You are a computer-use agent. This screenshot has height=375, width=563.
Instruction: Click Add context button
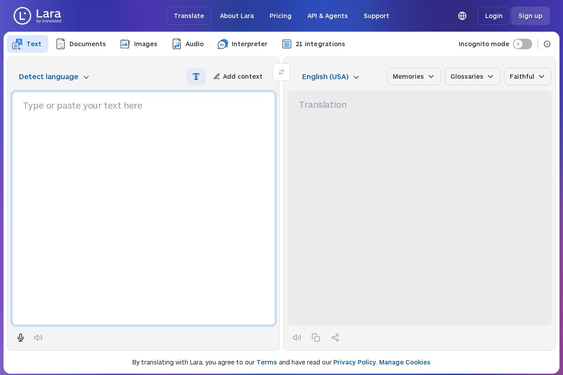[x=238, y=76]
